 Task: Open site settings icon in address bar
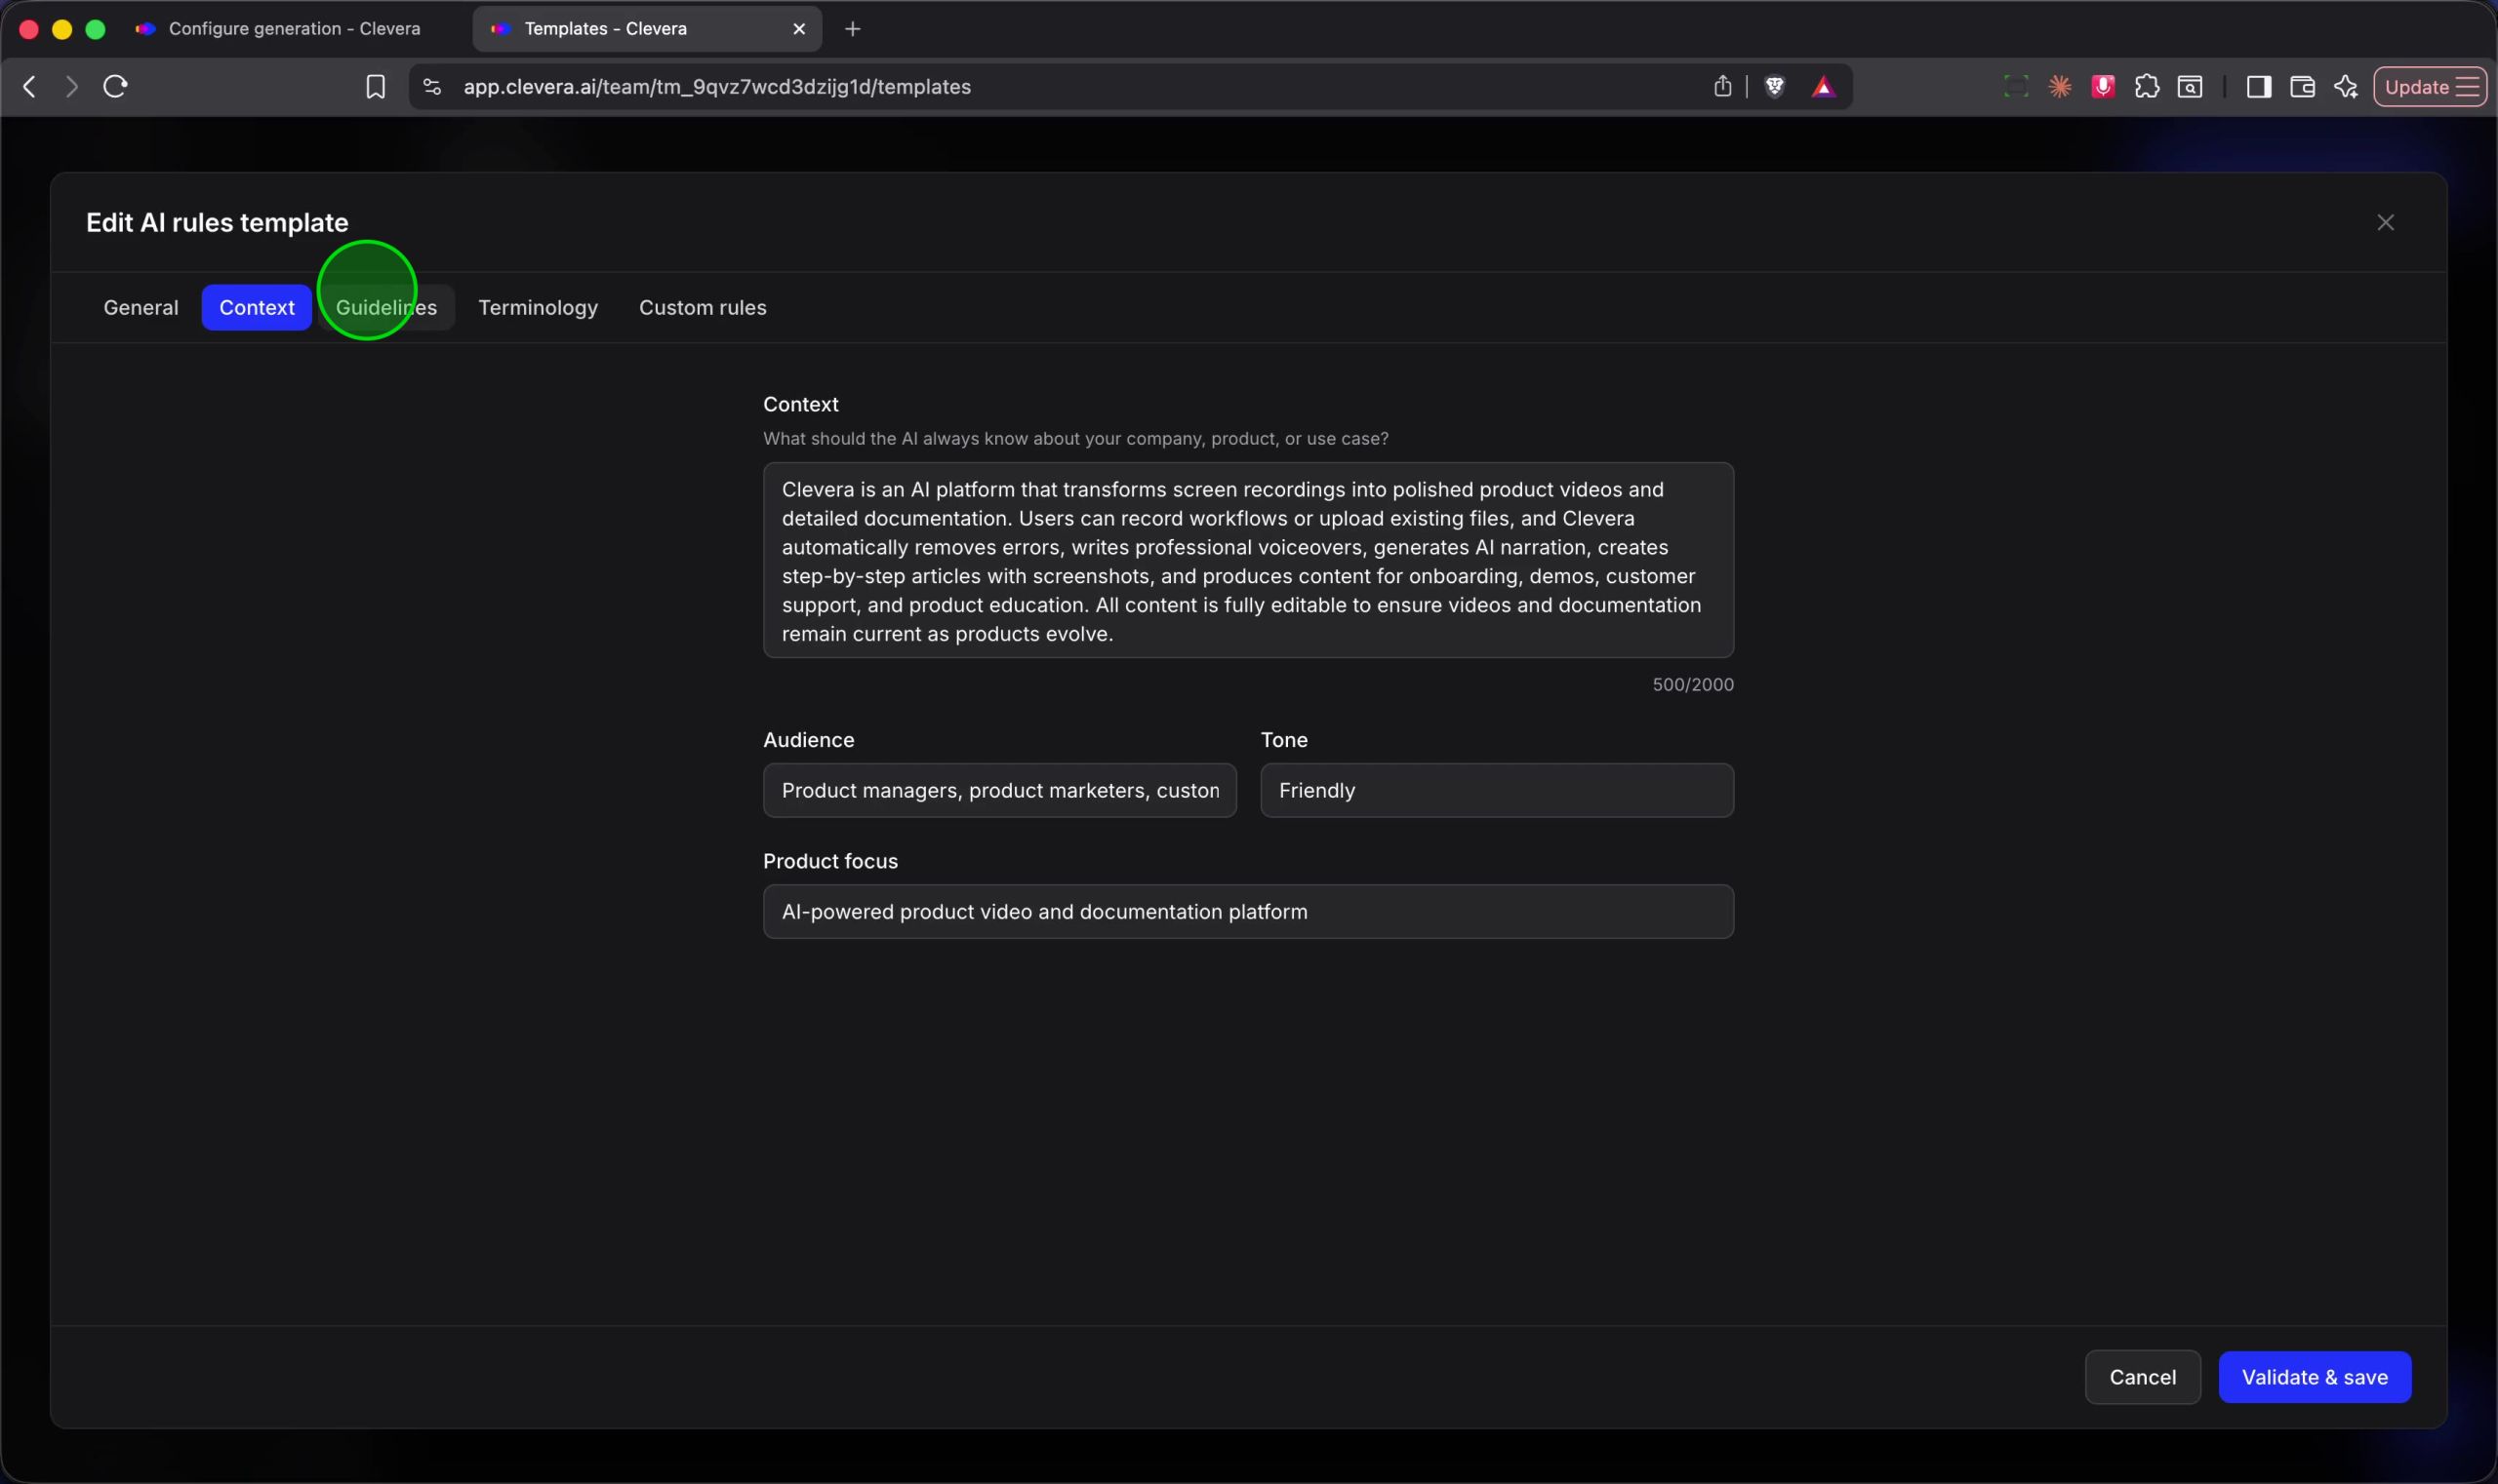pyautogui.click(x=431, y=87)
